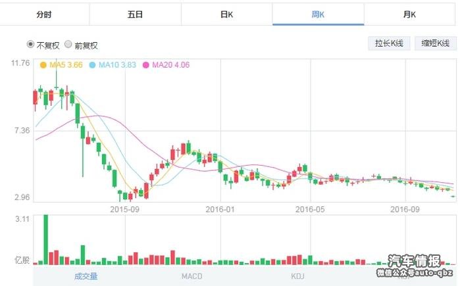Image resolution: width=460 pixels, height=286 pixels.
Task: Switch indicator to KDJ
Action: 297,276
